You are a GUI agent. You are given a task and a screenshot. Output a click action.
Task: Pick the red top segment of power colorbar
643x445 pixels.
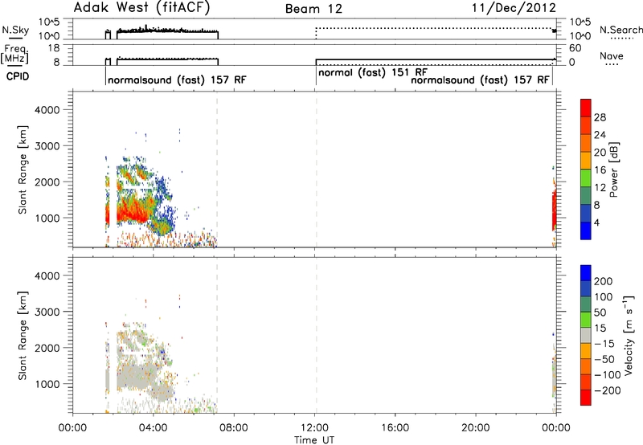click(x=586, y=108)
